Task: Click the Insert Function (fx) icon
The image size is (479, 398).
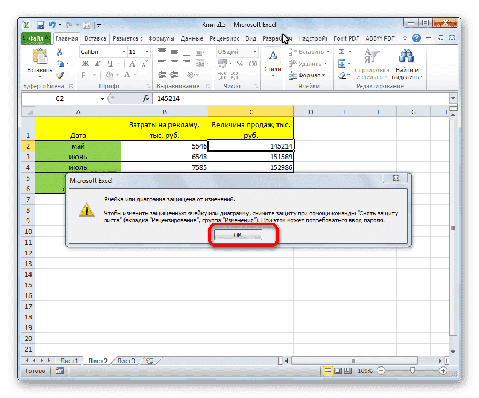Action: 146,98
